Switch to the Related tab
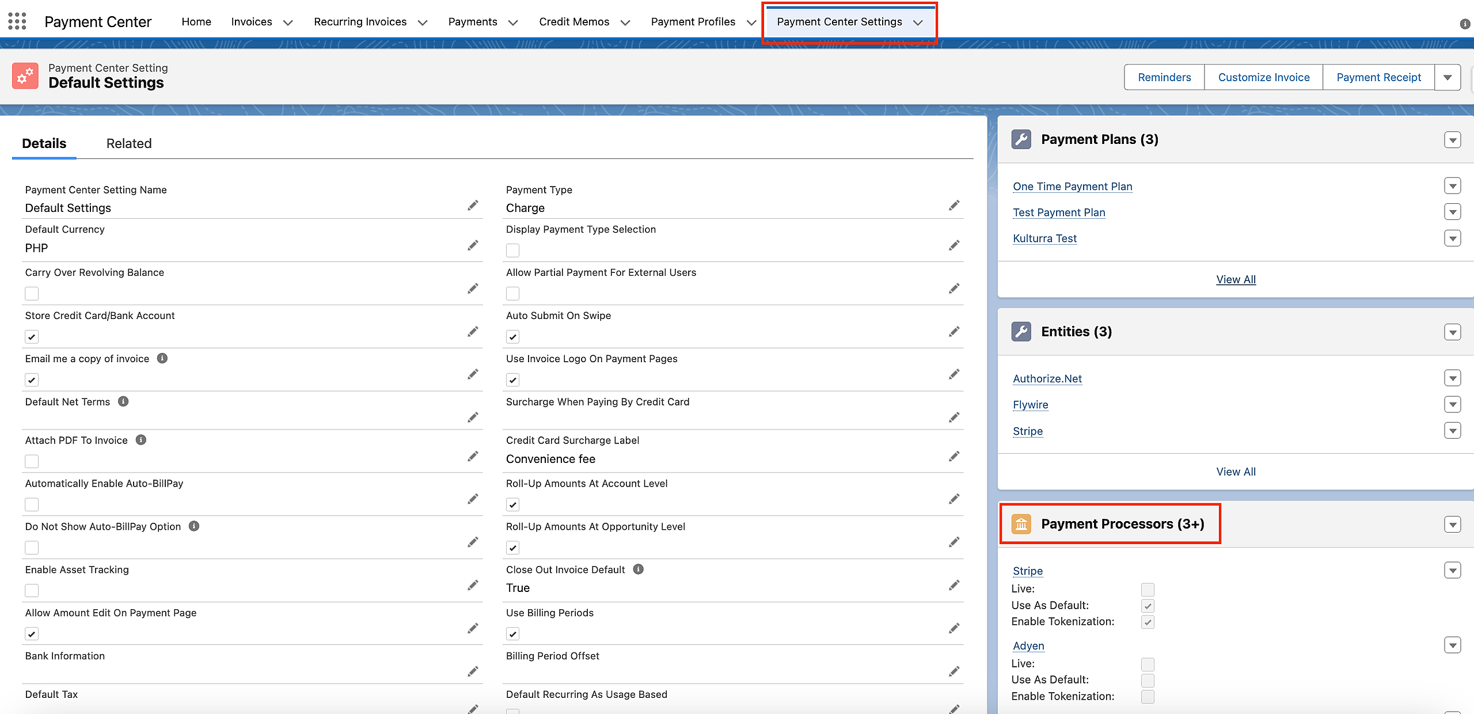 (129, 143)
